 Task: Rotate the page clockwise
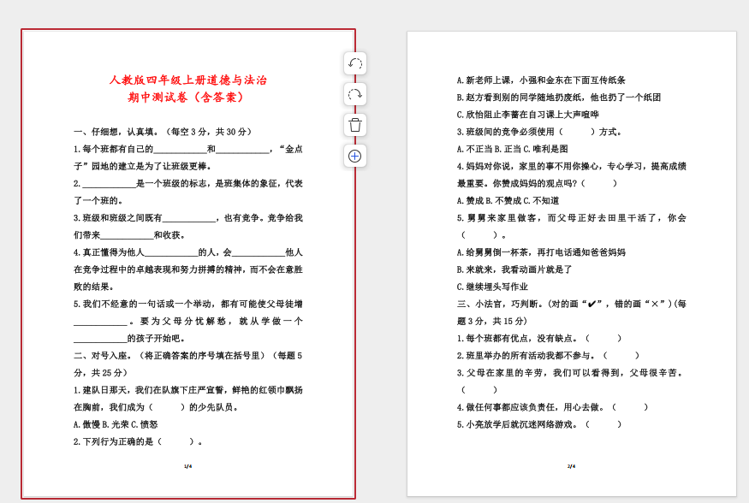pos(355,94)
